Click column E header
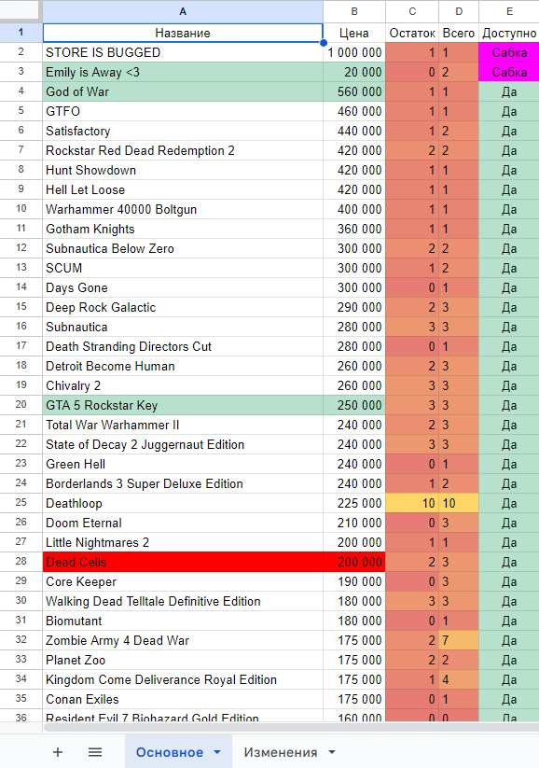The image size is (539, 768). (x=509, y=11)
